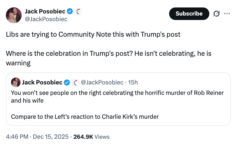Click the @JackPosobiec handle under the header name

(46, 19)
